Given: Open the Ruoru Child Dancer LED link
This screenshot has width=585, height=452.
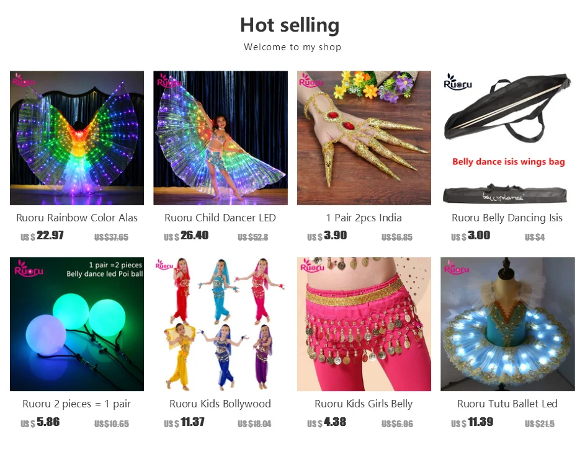Looking at the screenshot, I should pyautogui.click(x=220, y=218).
